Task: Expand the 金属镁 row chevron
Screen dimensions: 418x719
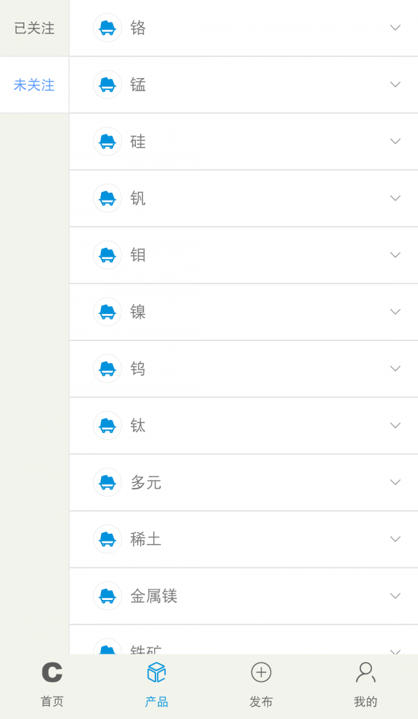Action: click(x=395, y=596)
